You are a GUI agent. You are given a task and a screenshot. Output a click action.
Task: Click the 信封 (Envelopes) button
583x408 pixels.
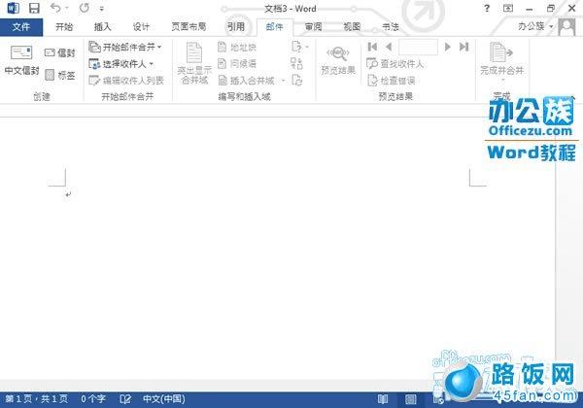(x=60, y=52)
